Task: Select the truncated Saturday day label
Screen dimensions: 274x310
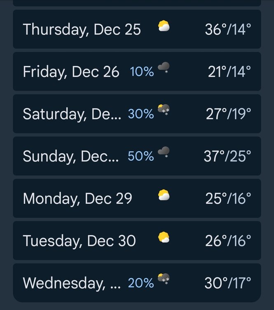Action: tap(72, 114)
